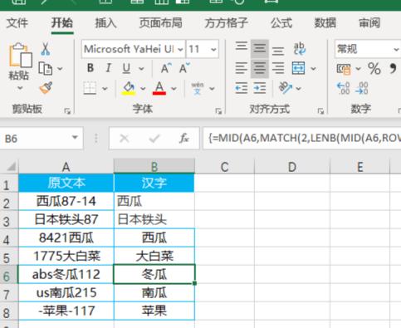The image size is (401, 328).
Task: Toggle center horizontal alignment
Action: point(259,68)
